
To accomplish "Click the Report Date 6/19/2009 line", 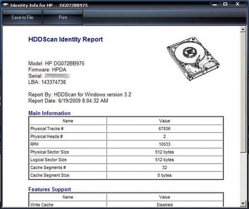I will [68, 101].
